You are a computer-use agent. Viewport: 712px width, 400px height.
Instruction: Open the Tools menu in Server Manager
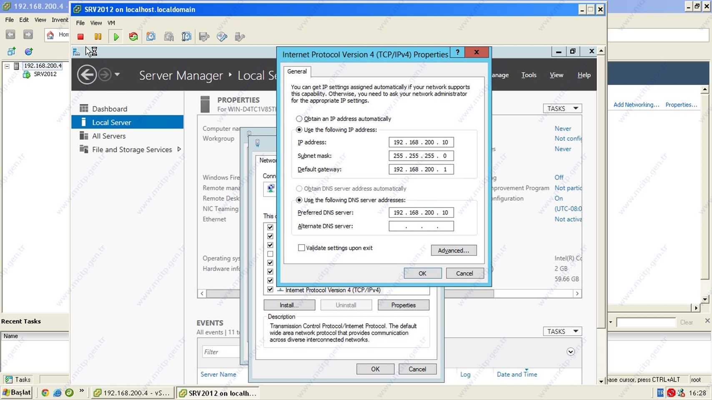(x=529, y=75)
